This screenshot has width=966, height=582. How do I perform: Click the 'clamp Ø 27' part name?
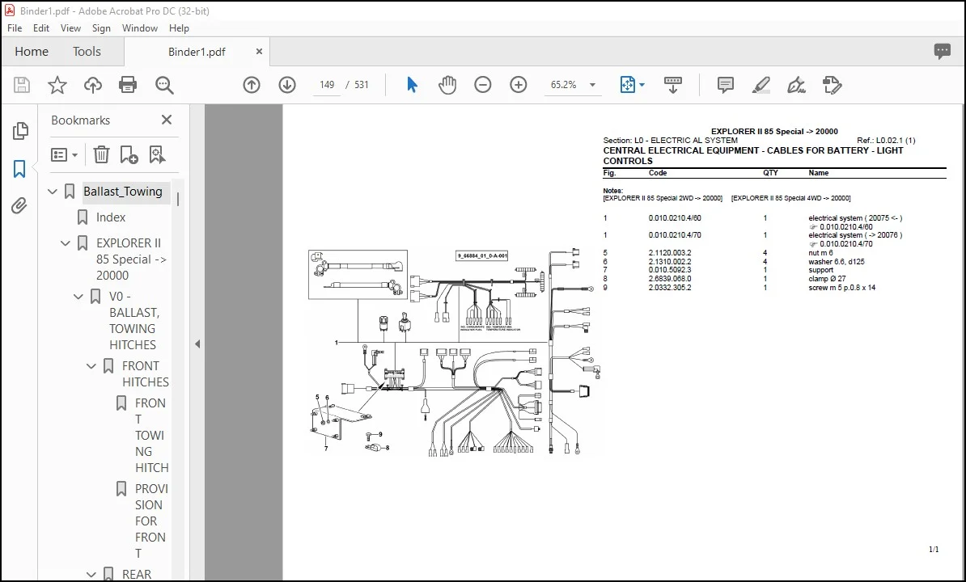click(827, 279)
